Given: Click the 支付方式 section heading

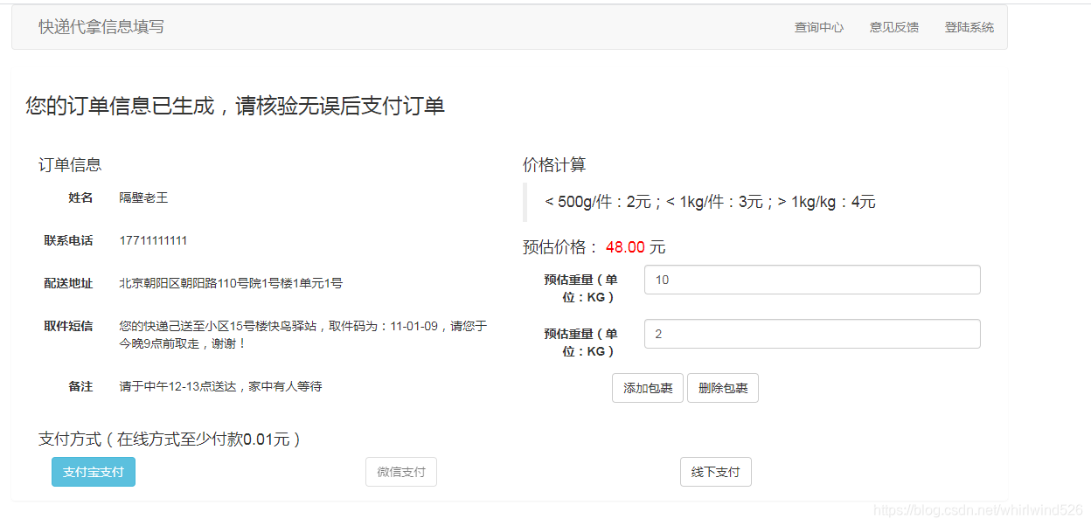Looking at the screenshot, I should coord(170,439).
